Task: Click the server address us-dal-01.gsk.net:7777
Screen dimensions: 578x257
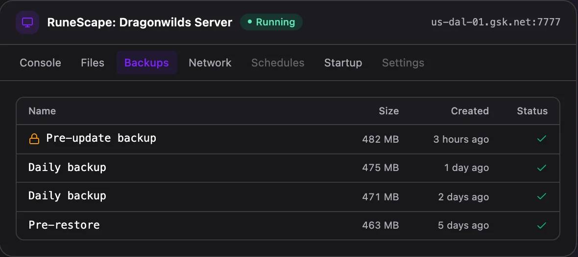Action: pyautogui.click(x=496, y=22)
